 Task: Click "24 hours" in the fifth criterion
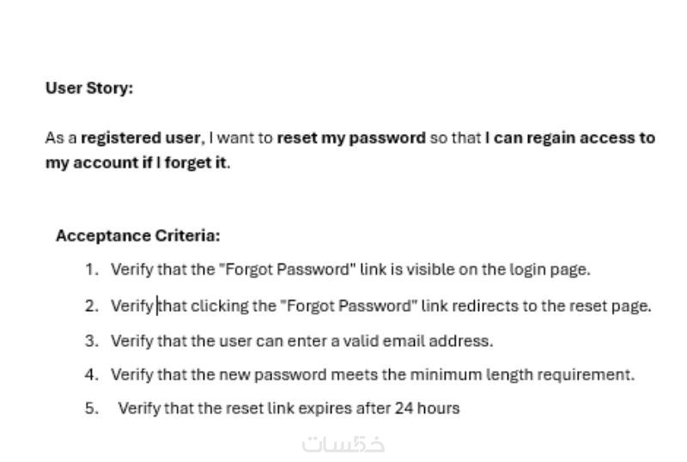(x=427, y=409)
